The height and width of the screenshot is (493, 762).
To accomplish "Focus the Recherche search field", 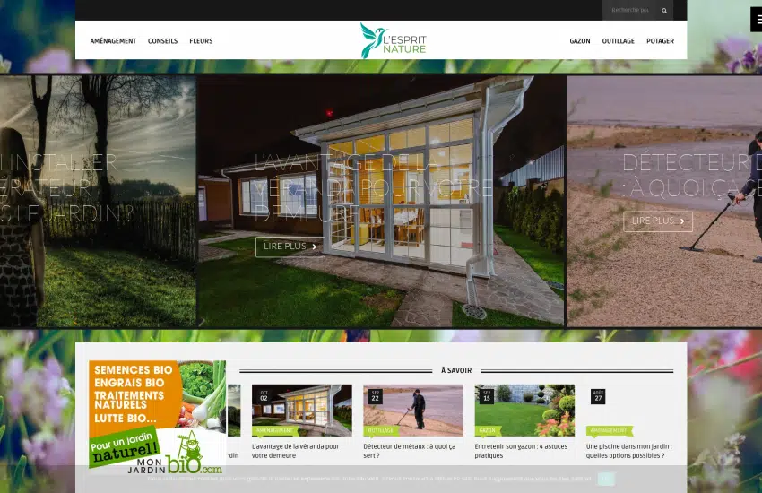I will pos(629,10).
